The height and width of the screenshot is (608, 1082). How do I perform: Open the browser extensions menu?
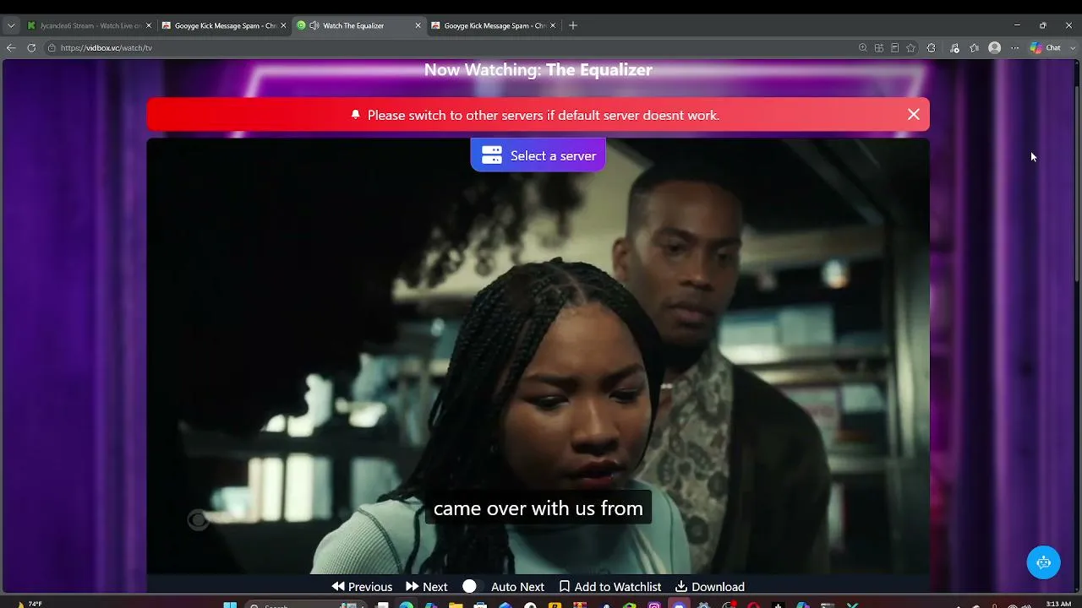(x=932, y=48)
